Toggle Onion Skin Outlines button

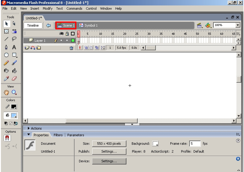click(91, 48)
